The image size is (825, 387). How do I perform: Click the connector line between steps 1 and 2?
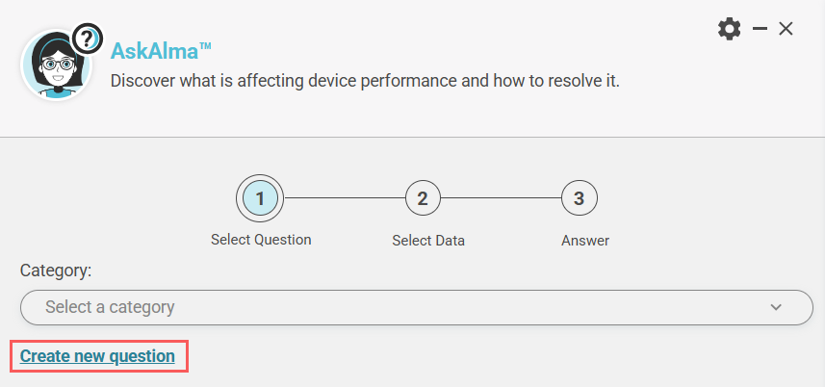(x=342, y=198)
